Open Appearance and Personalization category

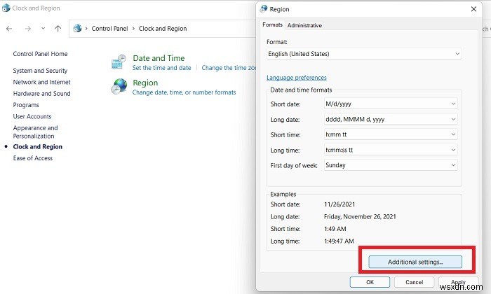pyautogui.click(x=35, y=132)
